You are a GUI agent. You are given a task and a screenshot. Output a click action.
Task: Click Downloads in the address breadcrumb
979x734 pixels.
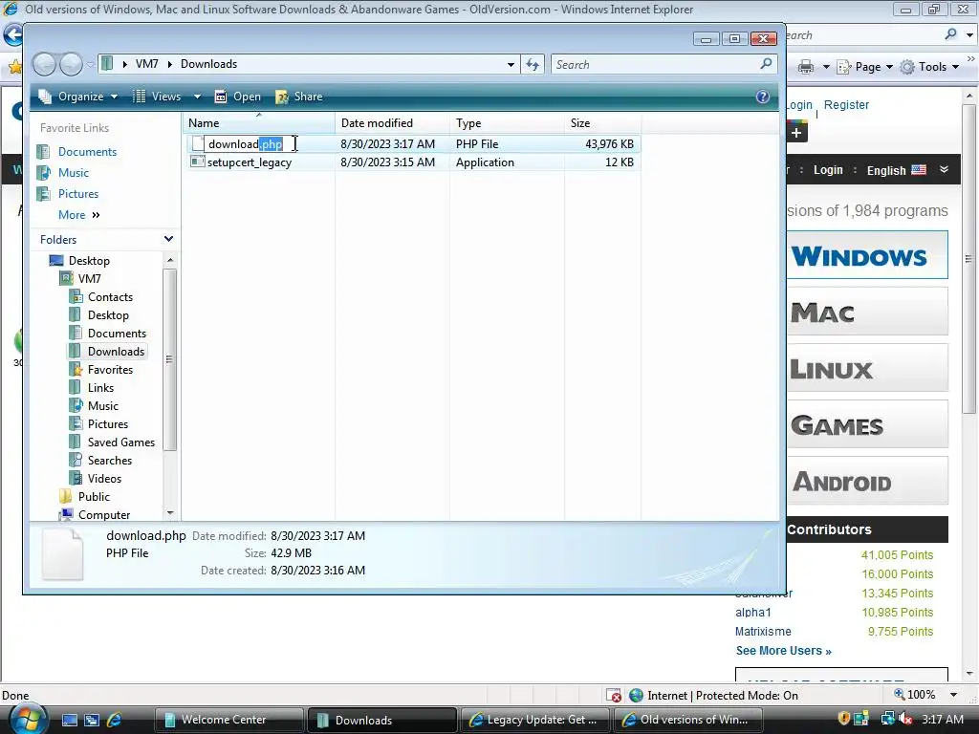point(208,64)
